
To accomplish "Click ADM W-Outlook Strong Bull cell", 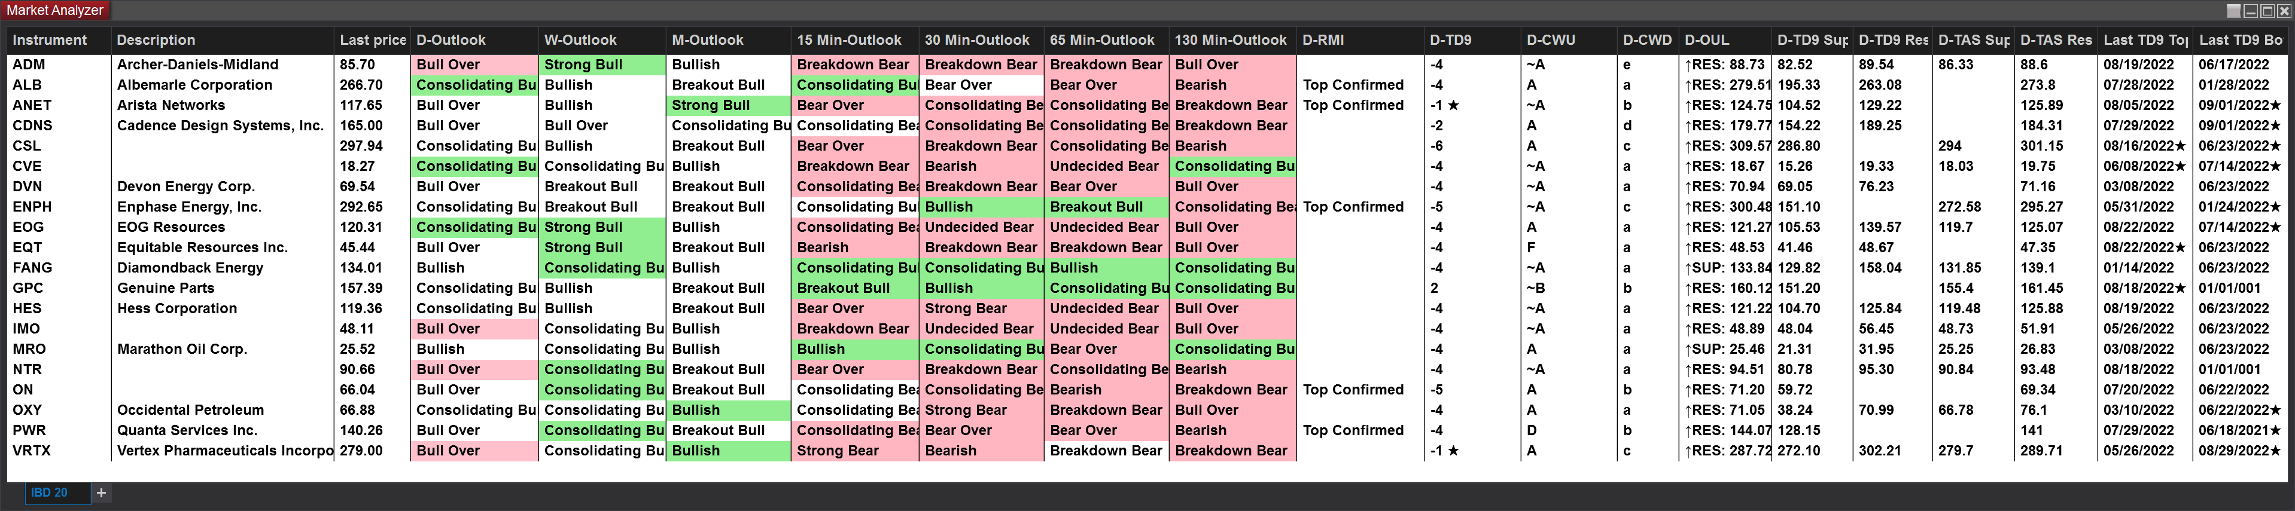I will tap(601, 64).
